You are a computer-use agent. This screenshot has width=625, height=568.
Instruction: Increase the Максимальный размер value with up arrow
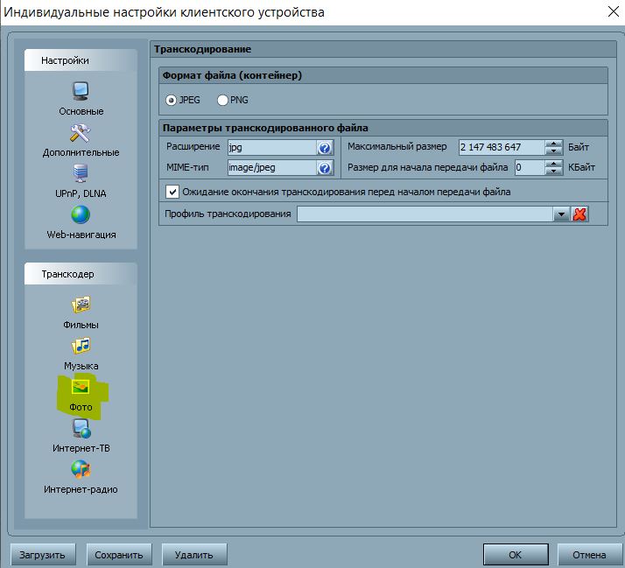pos(553,144)
